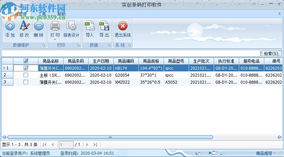This screenshot has width=284, height=157.
Task: Sort by 执行标准 column header
Action: click(x=226, y=61)
